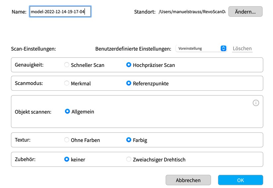This screenshot has height=188, width=273.
Task: Confirm with the OK button
Action: (x=240, y=180)
